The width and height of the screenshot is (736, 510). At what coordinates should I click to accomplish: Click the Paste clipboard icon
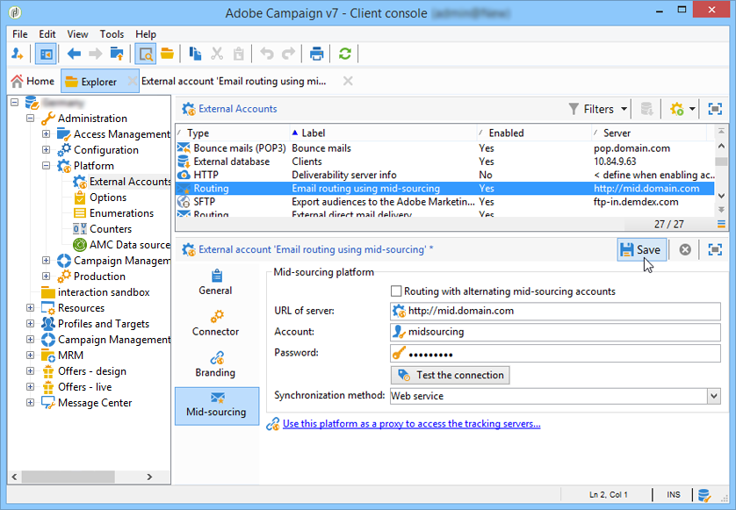[x=239, y=54]
